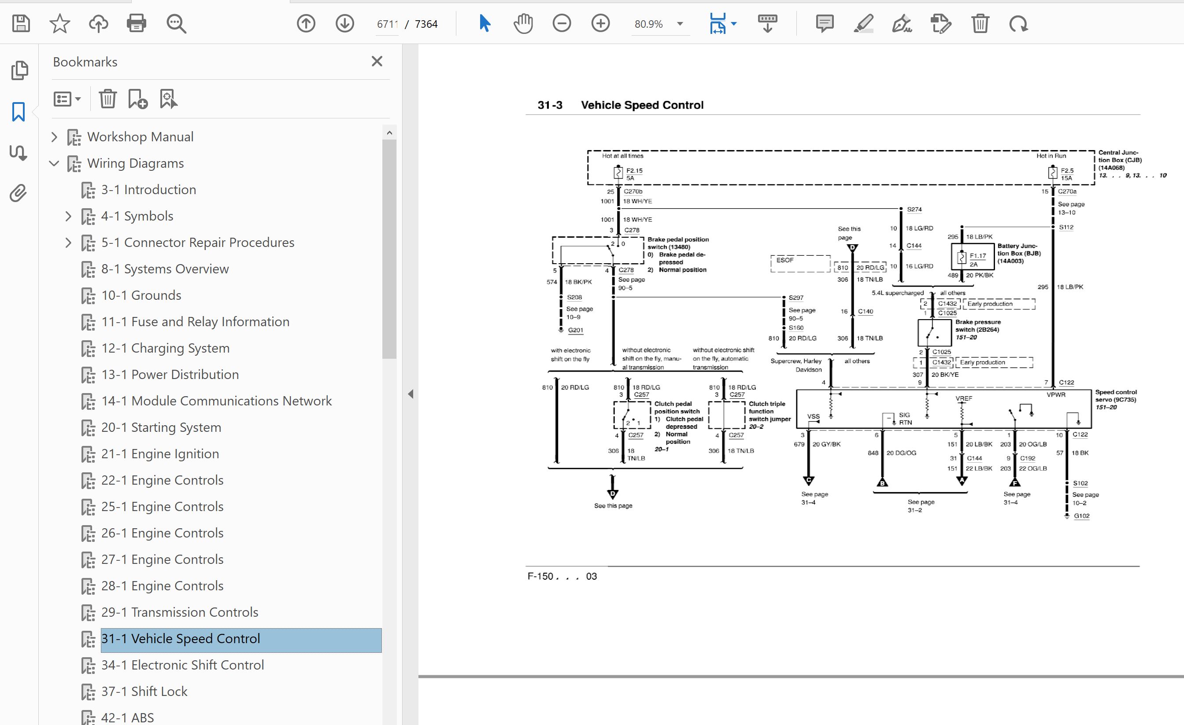Screen dimensions: 1184x725
Task: Open the zoom percentage dropdown
Action: pos(680,24)
